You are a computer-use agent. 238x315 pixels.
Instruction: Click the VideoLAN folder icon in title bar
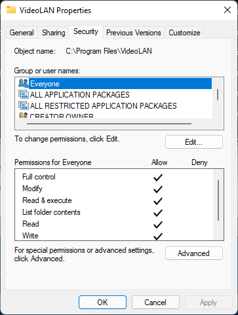(11, 10)
